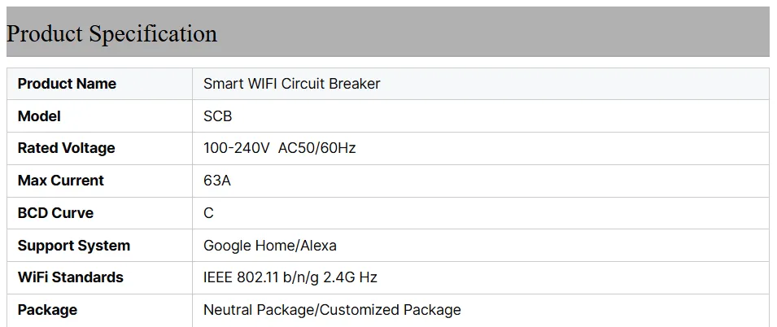The width and height of the screenshot is (777, 327).
Task: Click the WiFi Standards label
Action: click(x=70, y=277)
